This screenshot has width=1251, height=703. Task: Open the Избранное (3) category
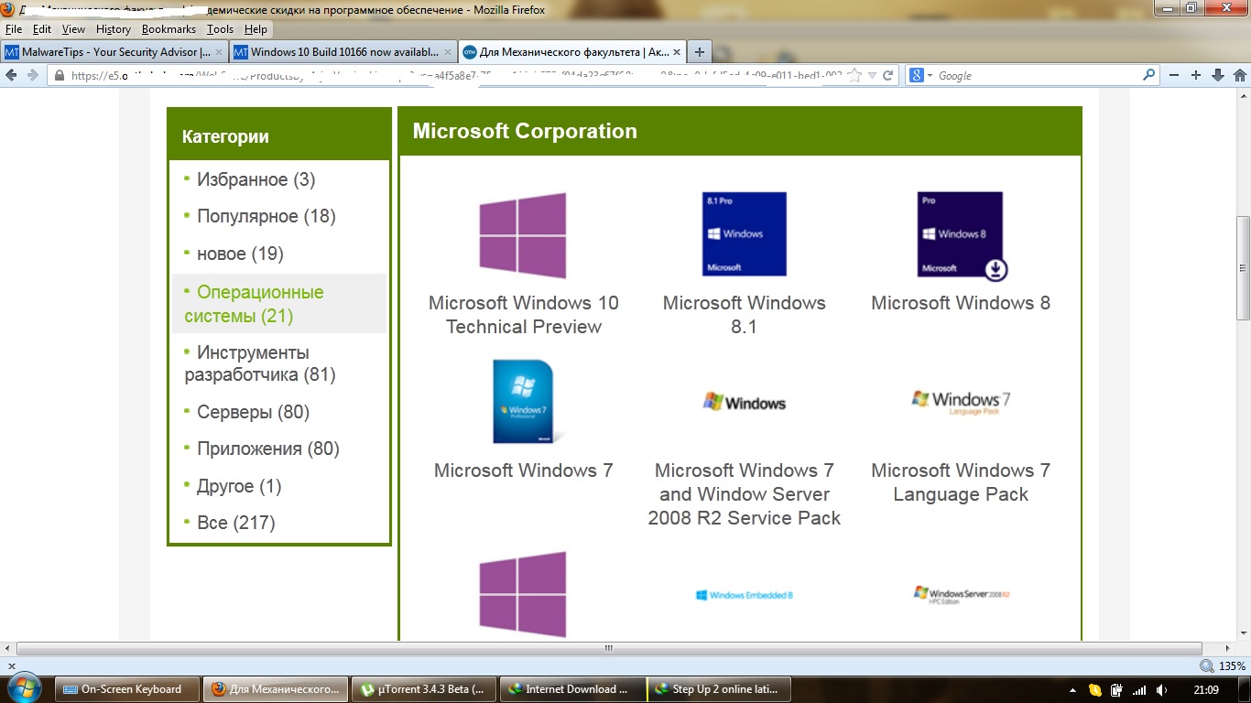[256, 179]
